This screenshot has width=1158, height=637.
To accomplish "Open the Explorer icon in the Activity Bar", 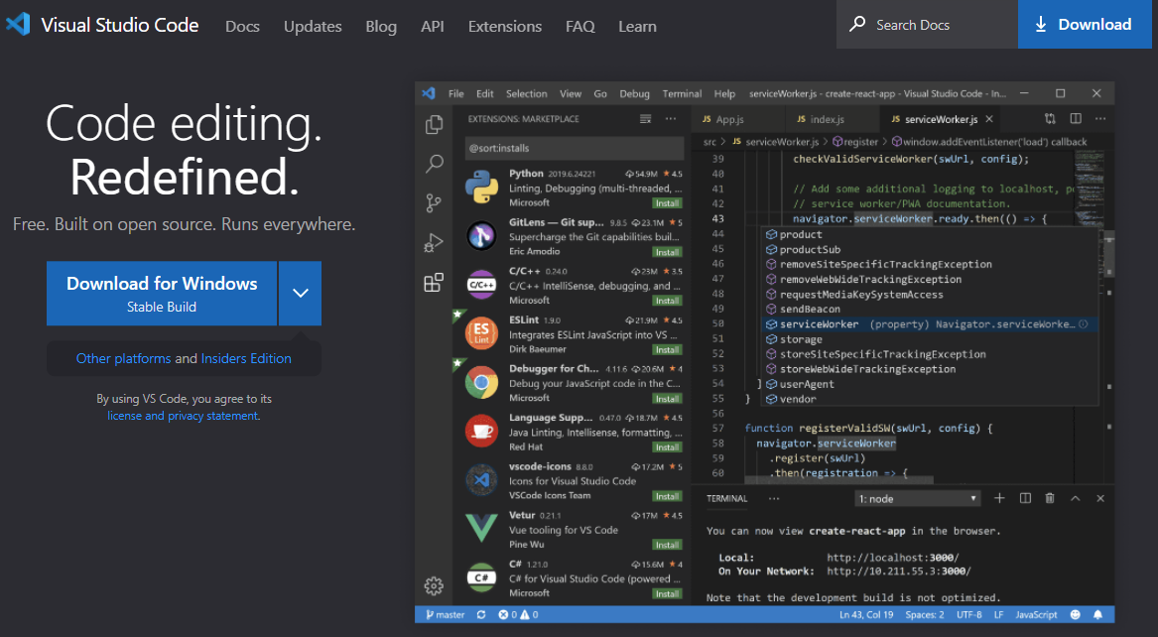I will (434, 123).
